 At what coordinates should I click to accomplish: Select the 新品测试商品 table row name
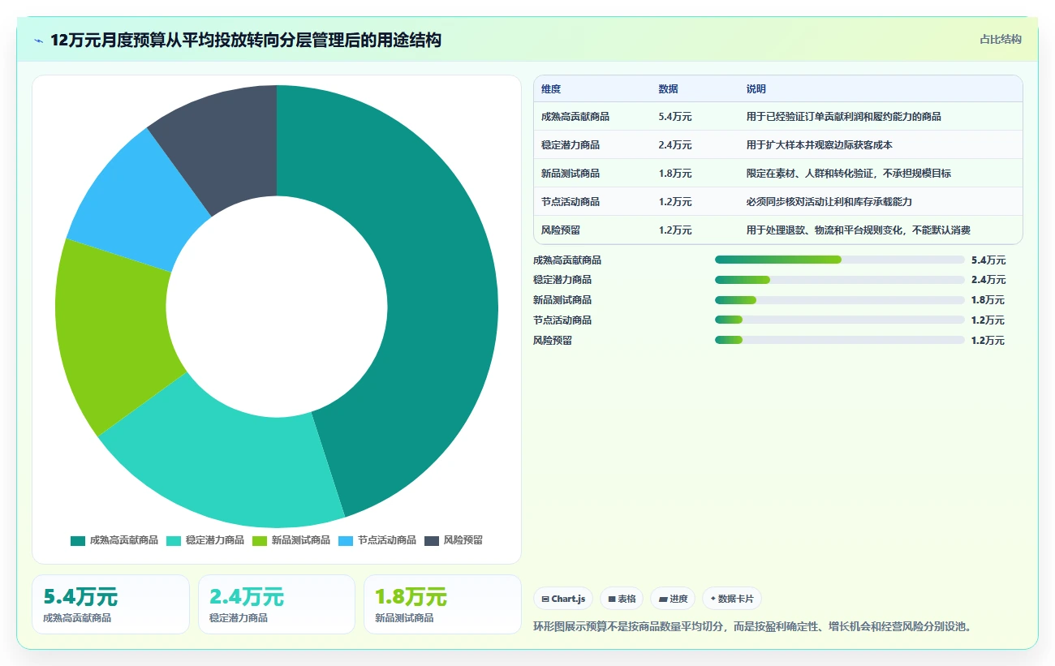pos(571,174)
